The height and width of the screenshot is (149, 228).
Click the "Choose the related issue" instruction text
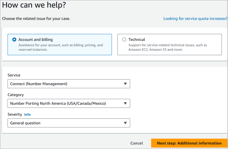point(36,19)
